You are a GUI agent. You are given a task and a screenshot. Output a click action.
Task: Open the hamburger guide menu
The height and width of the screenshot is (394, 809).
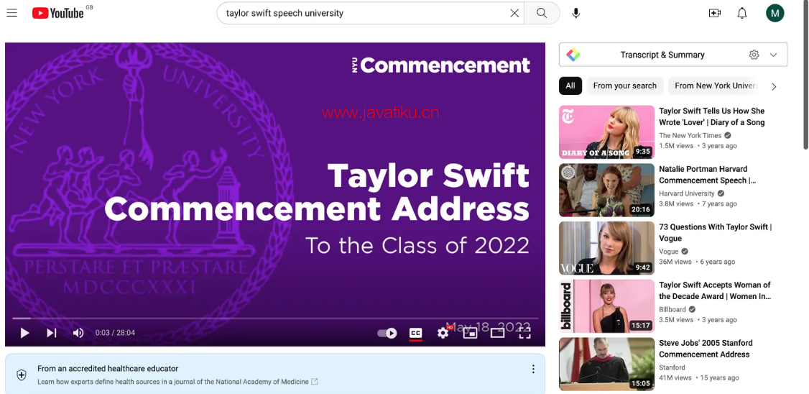click(12, 13)
